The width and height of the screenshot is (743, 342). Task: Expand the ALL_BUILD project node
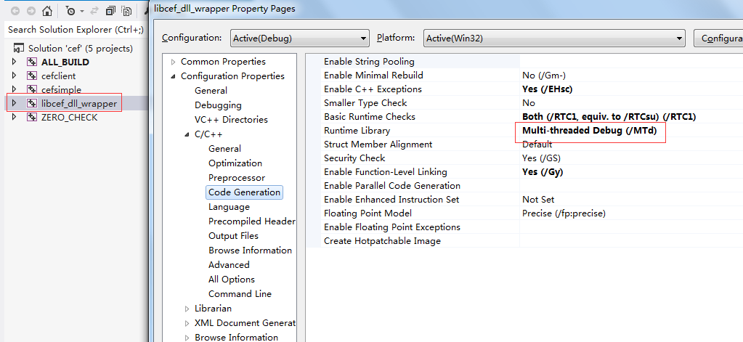pos(15,62)
